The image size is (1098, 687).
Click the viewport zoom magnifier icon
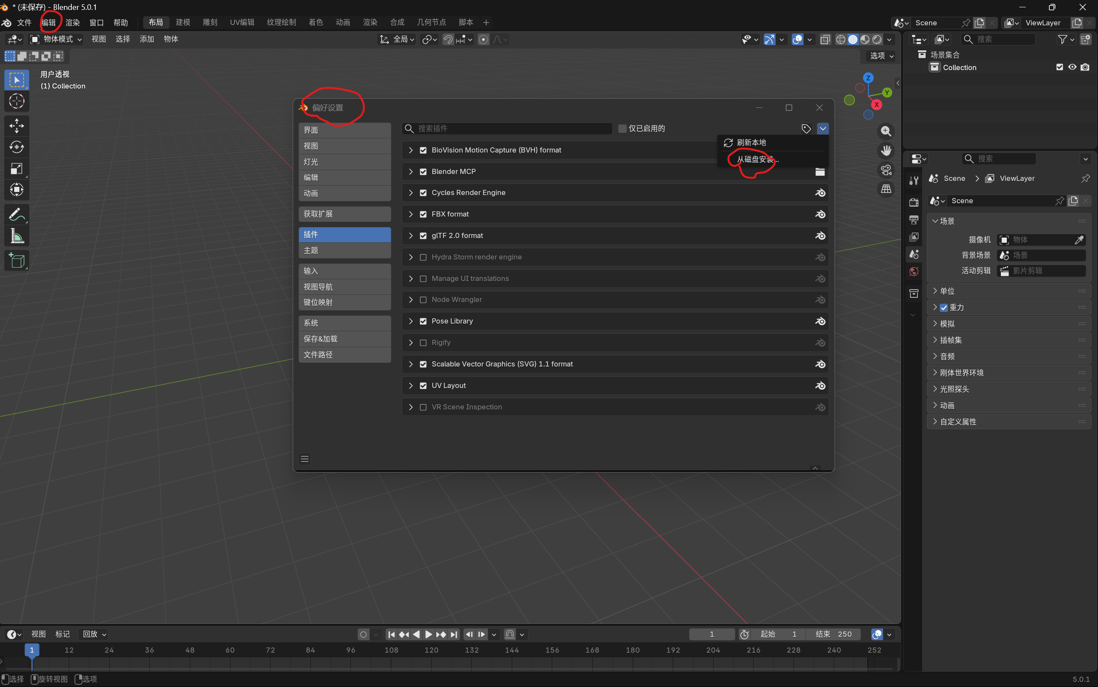point(886,131)
